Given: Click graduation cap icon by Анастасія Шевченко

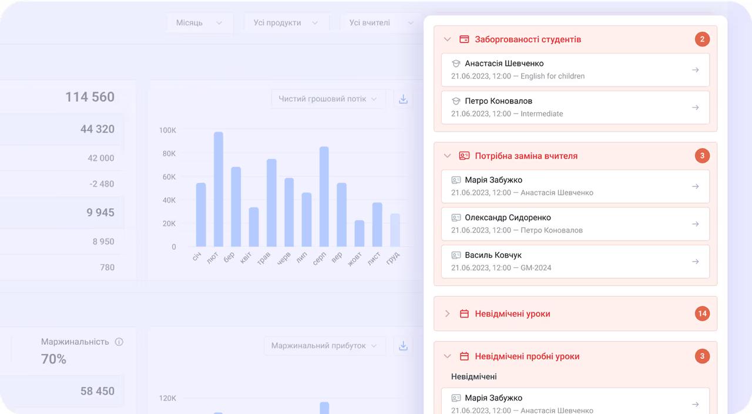Looking at the screenshot, I should point(456,63).
